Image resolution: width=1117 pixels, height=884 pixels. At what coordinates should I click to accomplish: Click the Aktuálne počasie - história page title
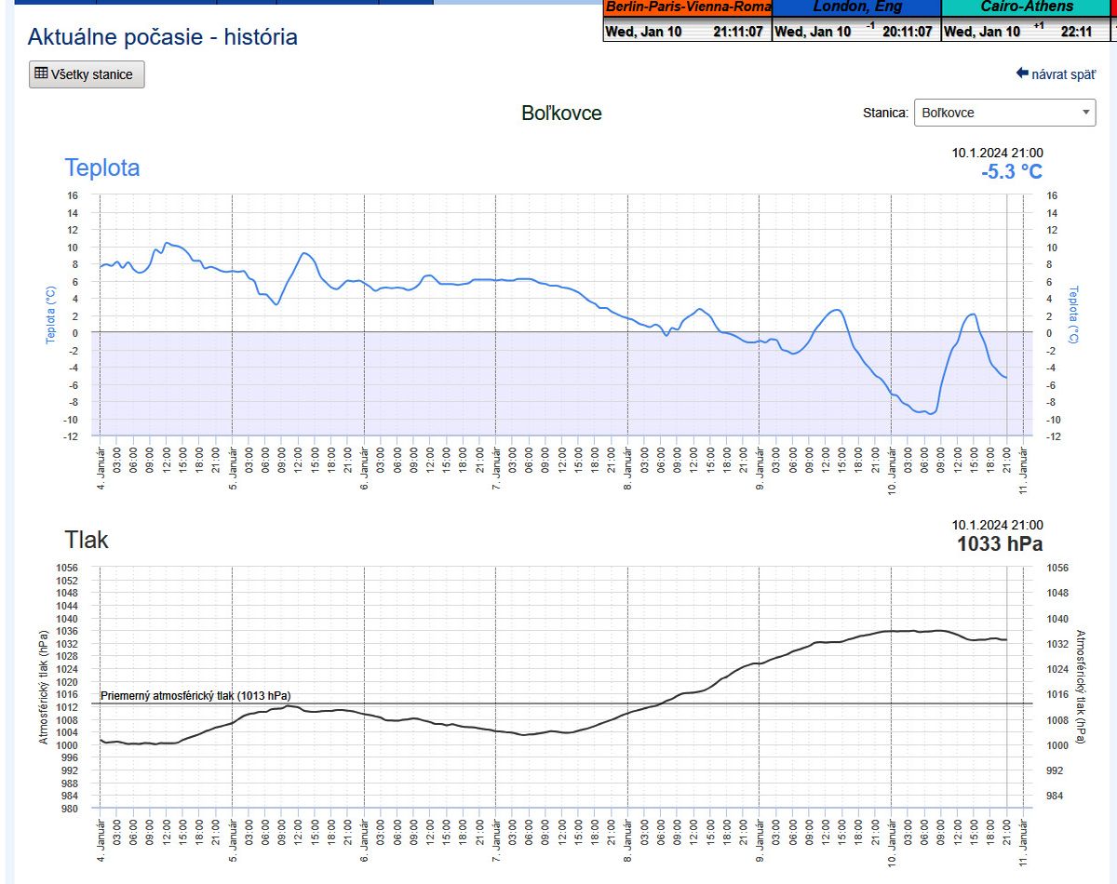[163, 37]
